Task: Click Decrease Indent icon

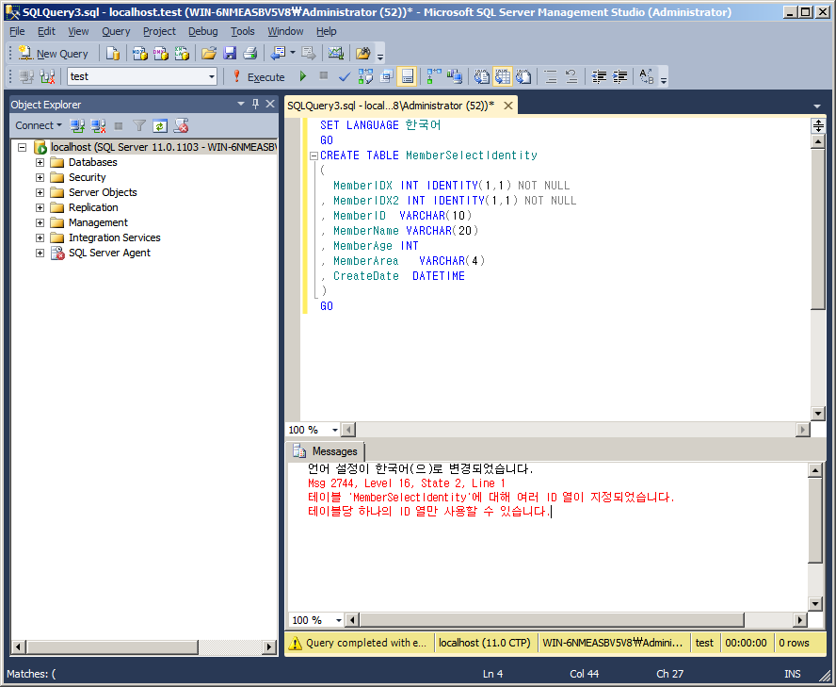Action: click(x=599, y=77)
